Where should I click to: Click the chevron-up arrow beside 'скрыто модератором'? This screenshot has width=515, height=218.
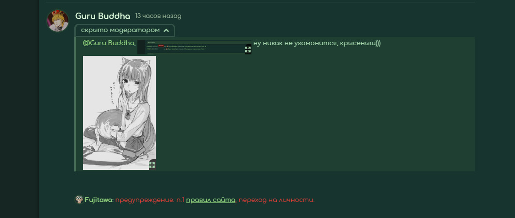[x=166, y=30]
